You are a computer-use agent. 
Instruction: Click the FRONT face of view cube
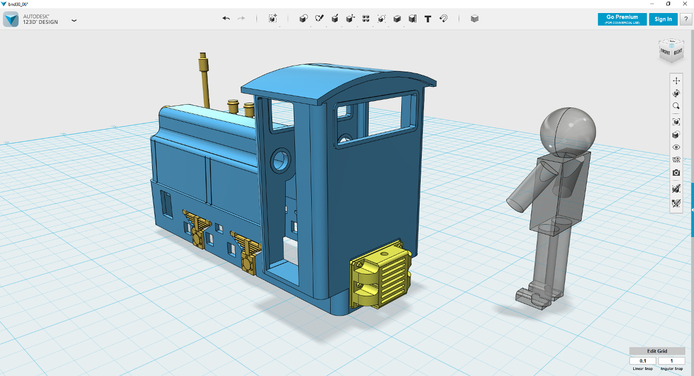(x=665, y=52)
